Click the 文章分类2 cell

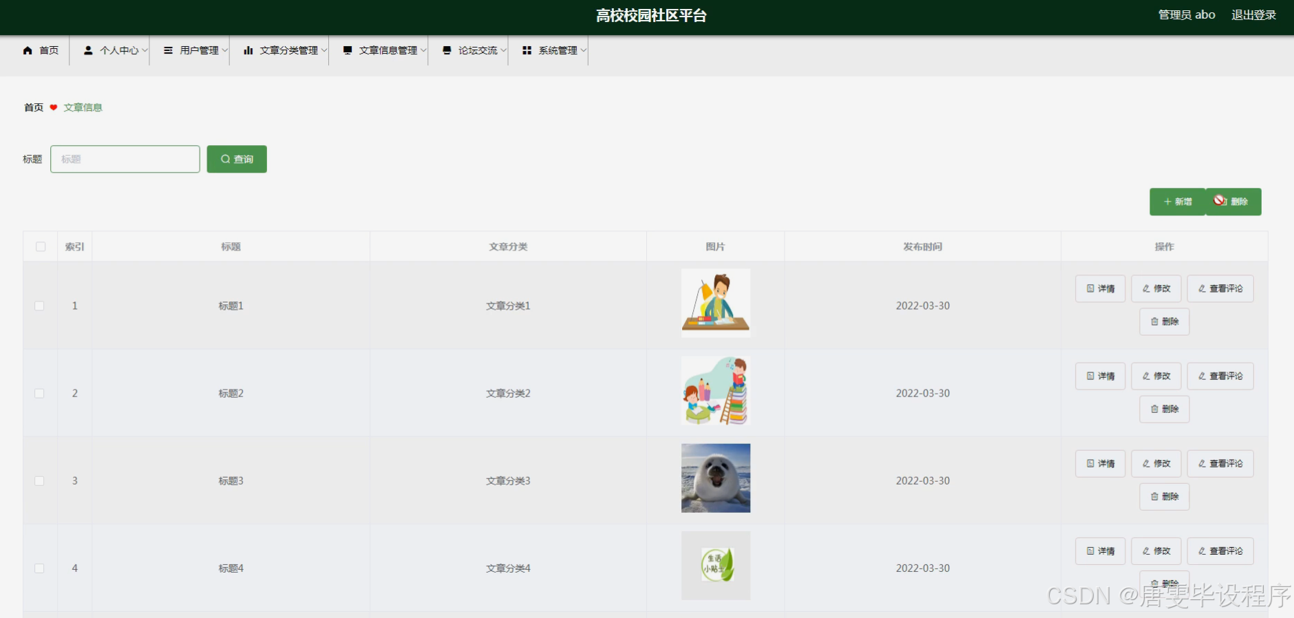(508, 393)
